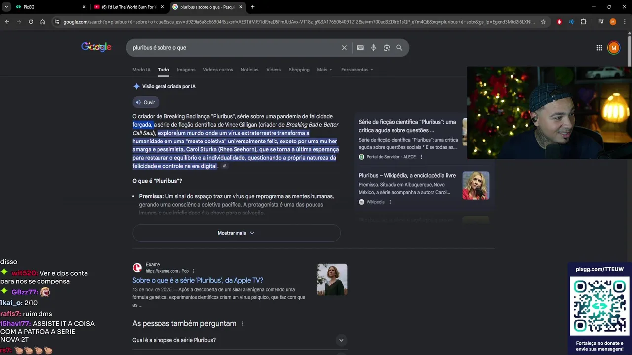Play AI overview audio with Ouvir button
The height and width of the screenshot is (355, 632).
coord(145,102)
